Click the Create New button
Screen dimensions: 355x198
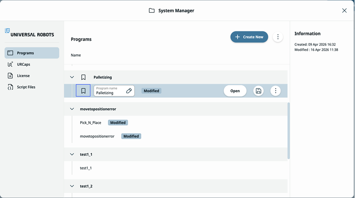[x=249, y=37]
